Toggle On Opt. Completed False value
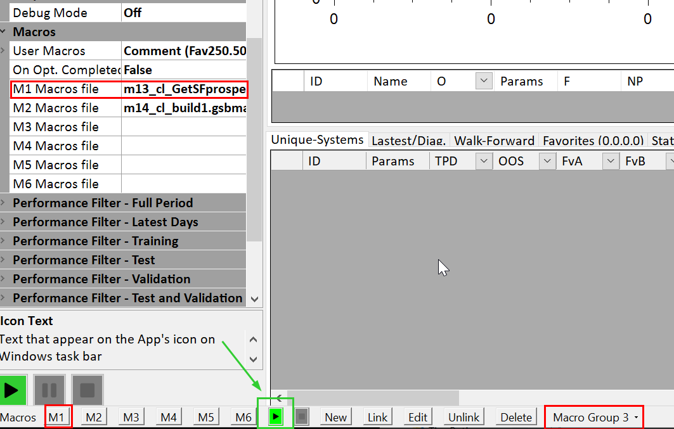The height and width of the screenshot is (429, 674). tap(183, 70)
